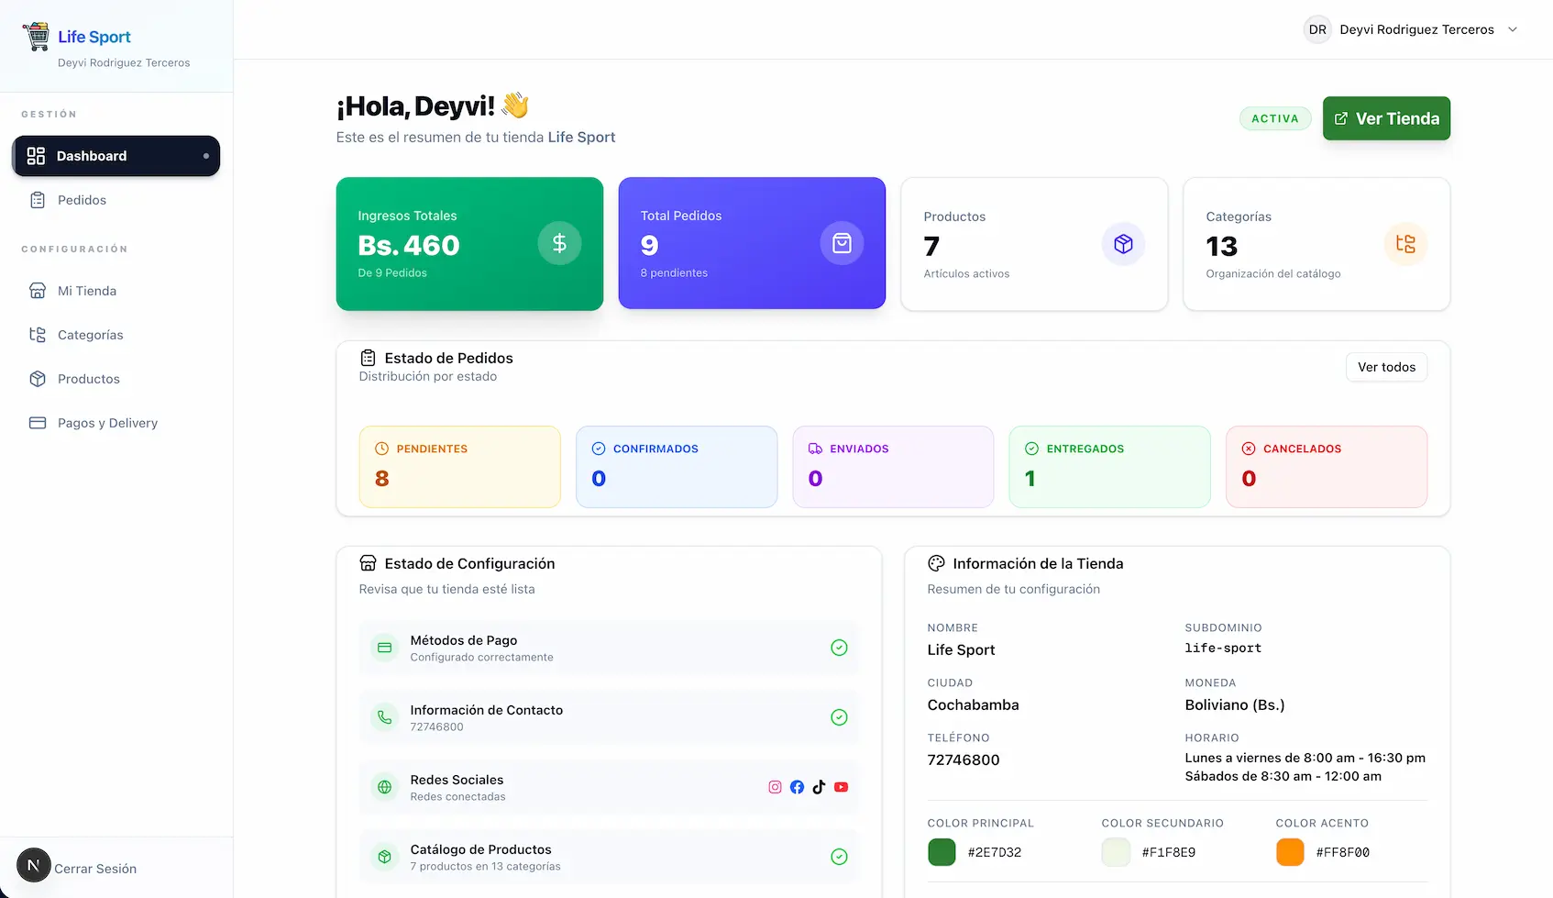The width and height of the screenshot is (1553, 898).
Task: Open the Instagram icon in Redes Sociales
Action: 775,787
